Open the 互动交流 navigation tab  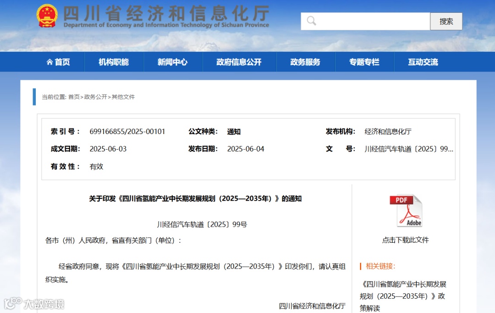click(423, 62)
